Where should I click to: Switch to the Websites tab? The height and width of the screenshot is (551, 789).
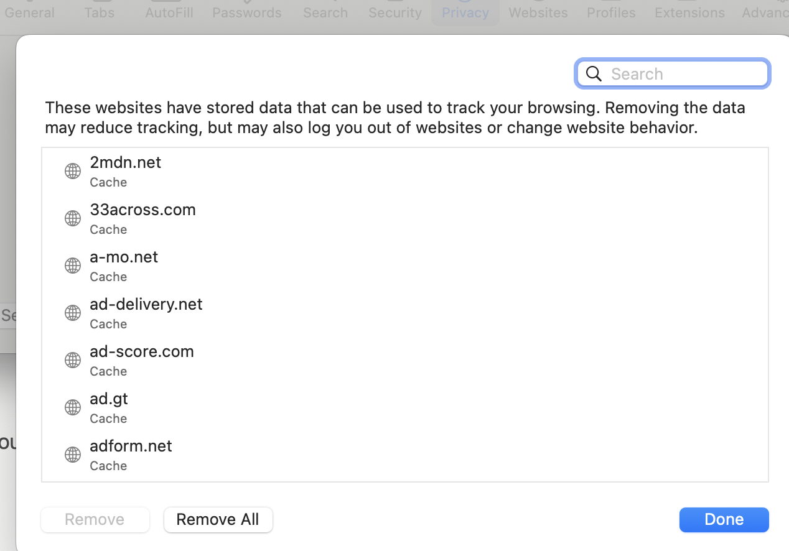pos(538,12)
